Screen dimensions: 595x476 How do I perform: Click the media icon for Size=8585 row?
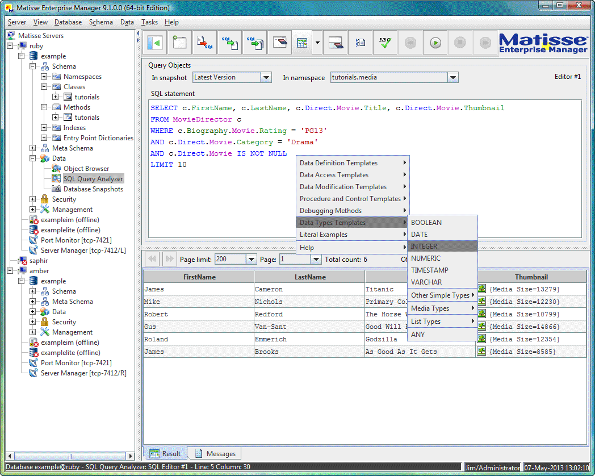click(x=481, y=352)
